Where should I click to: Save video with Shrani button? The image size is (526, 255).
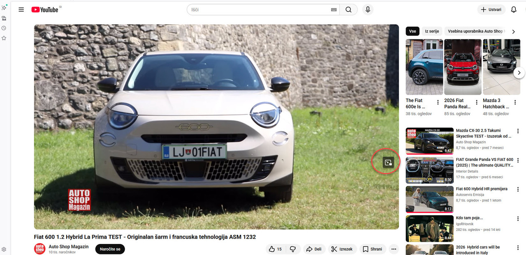point(373,249)
